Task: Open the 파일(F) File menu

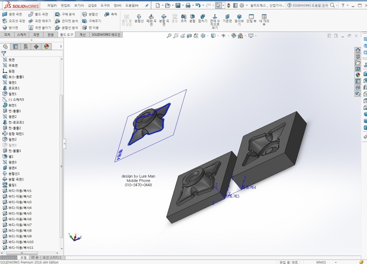Action: (x=52, y=5)
